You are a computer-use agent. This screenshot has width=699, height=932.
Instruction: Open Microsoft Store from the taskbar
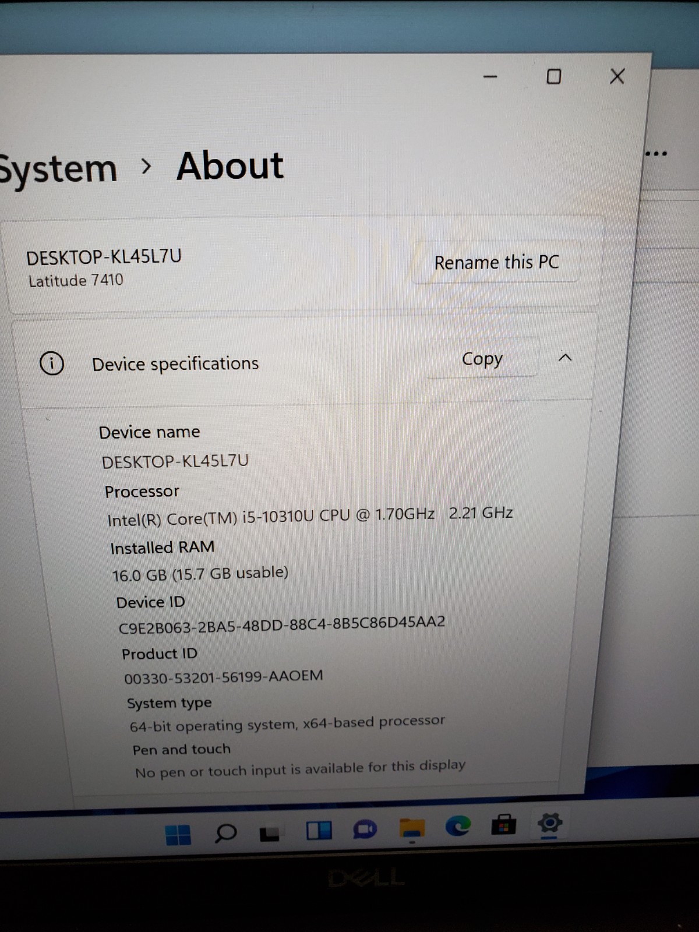[x=504, y=825]
